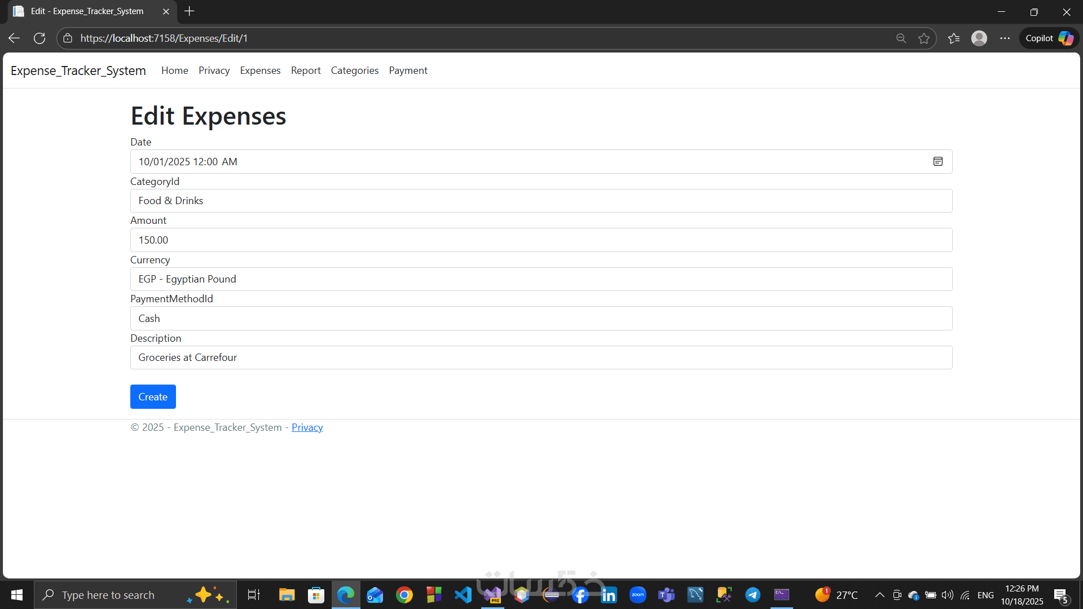The image size is (1083, 609).
Task: Open the user profile icon
Action: click(x=979, y=38)
